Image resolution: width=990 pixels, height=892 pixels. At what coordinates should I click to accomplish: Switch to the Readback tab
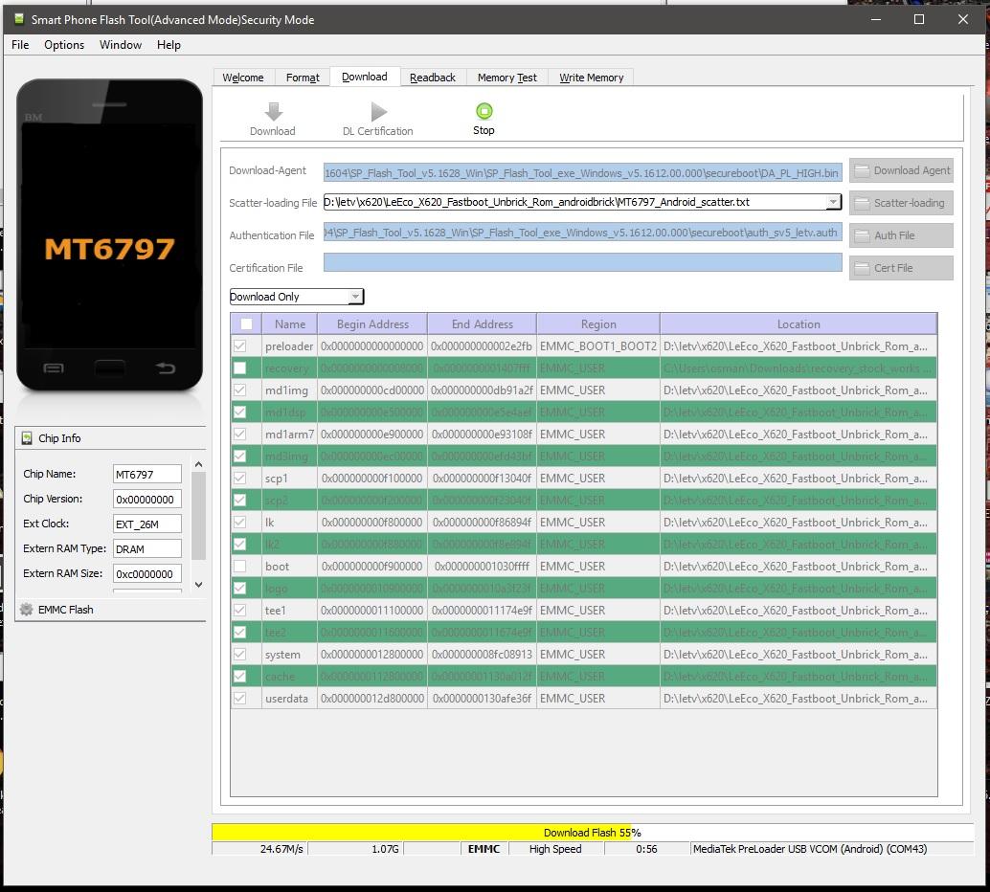pyautogui.click(x=433, y=78)
